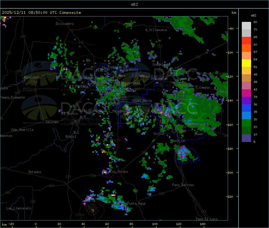Click the yellow 51–54 dBZ legend swatch
The height and width of the screenshot is (228, 269).
point(246,63)
